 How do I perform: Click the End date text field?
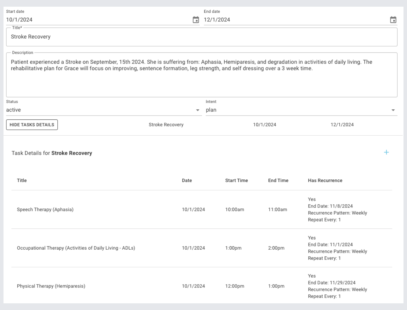pyautogui.click(x=295, y=20)
